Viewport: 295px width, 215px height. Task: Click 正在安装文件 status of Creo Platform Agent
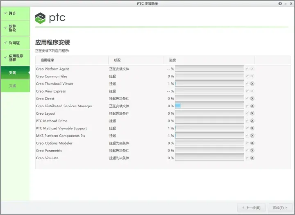[119, 69]
